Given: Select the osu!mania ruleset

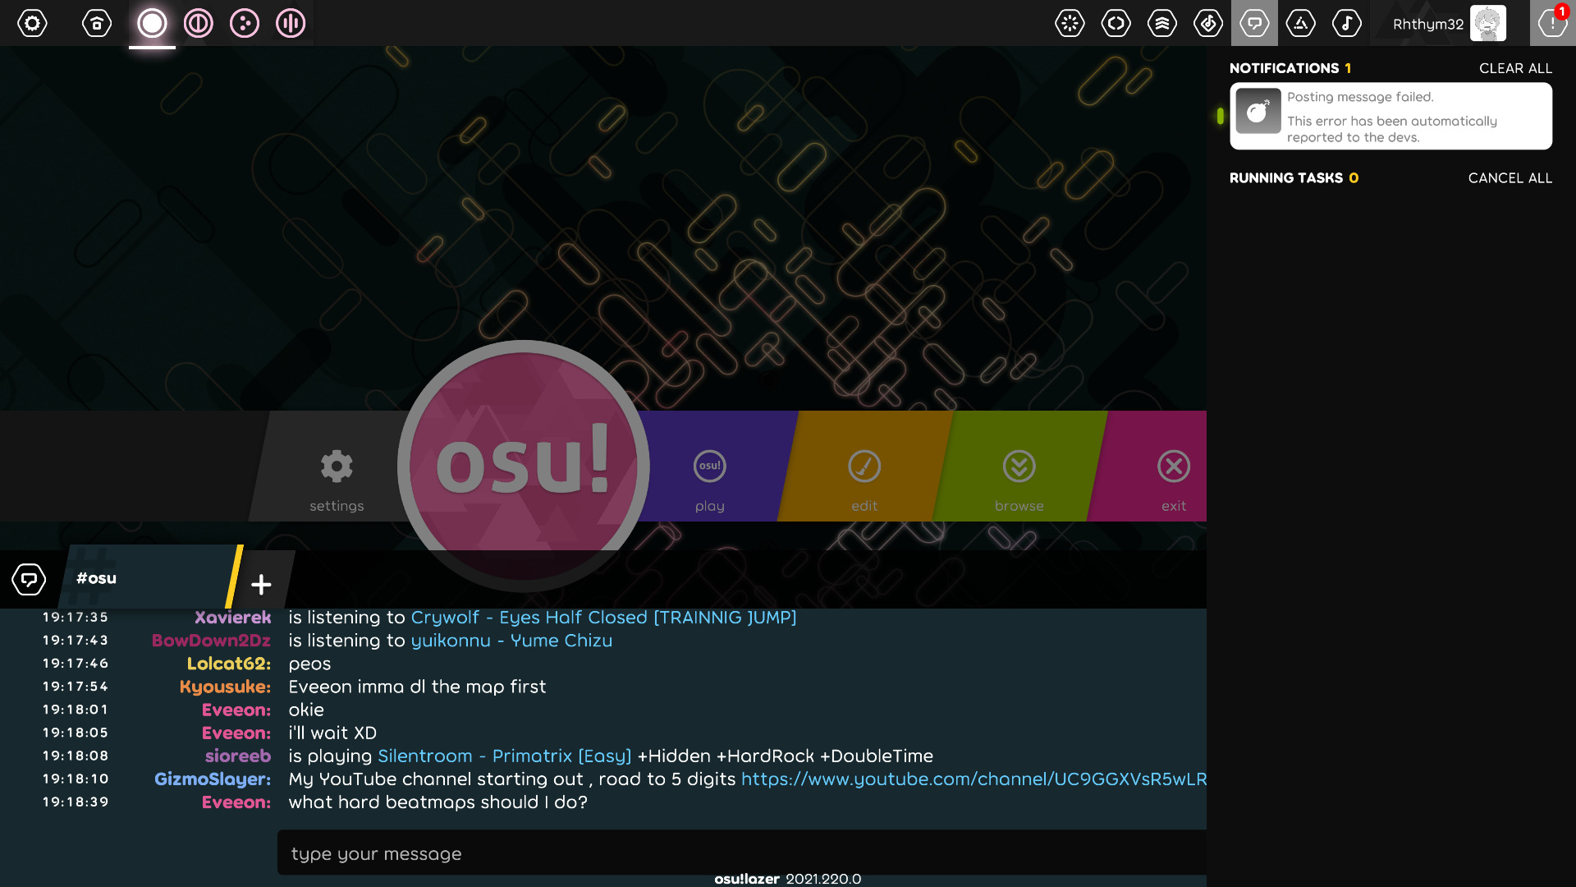Looking at the screenshot, I should point(291,23).
